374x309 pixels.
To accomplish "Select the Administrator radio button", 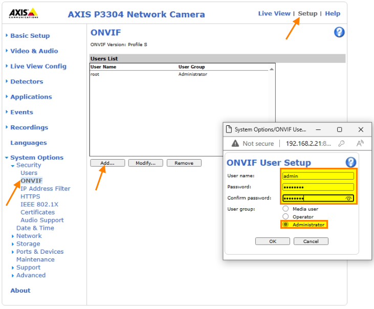I will [x=285, y=225].
